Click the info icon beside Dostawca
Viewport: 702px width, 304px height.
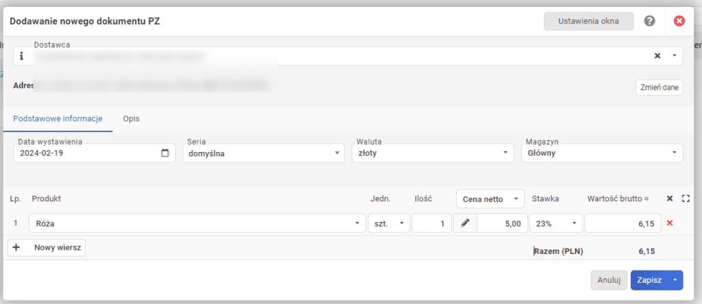tap(21, 56)
